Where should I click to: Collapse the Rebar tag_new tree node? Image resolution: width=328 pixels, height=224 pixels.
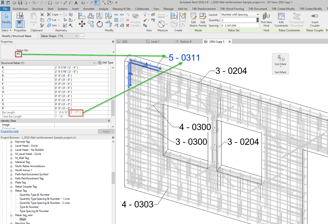11,215
